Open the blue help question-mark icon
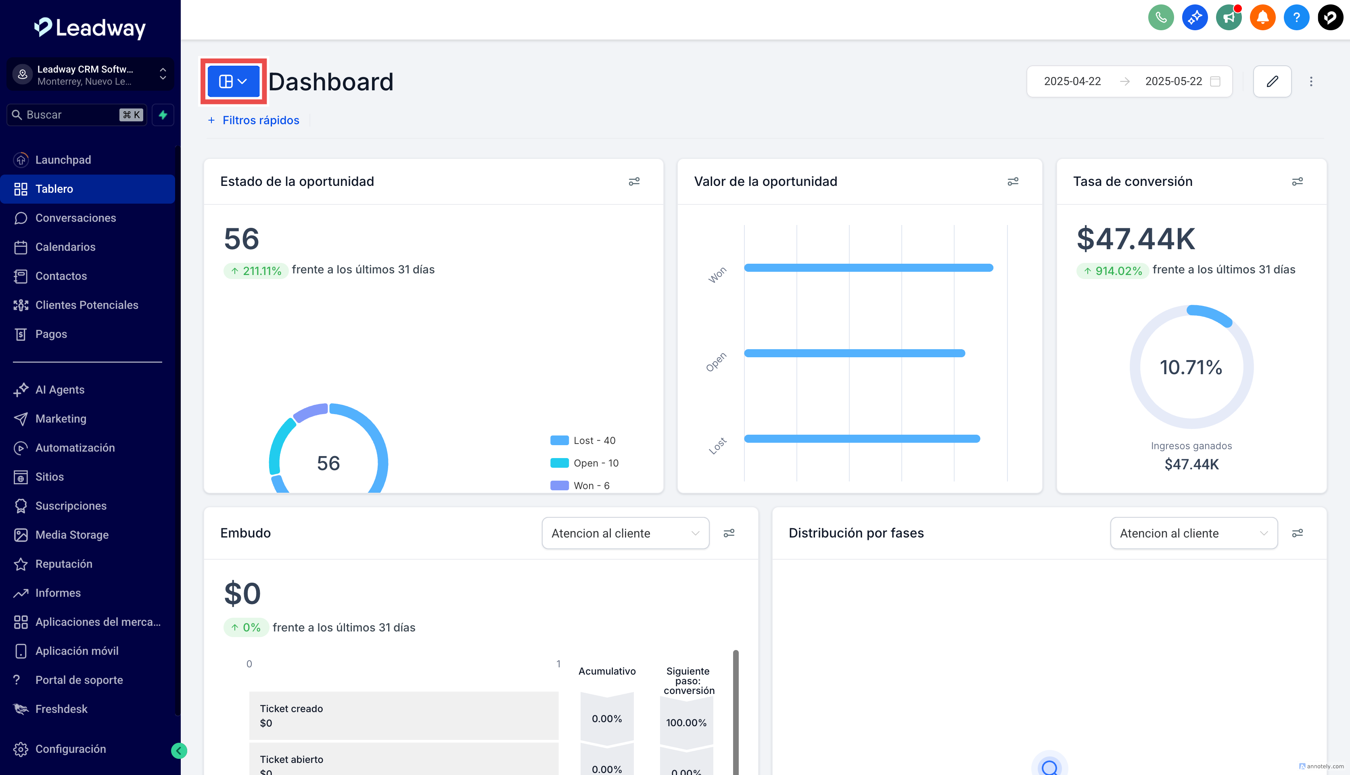 tap(1296, 18)
